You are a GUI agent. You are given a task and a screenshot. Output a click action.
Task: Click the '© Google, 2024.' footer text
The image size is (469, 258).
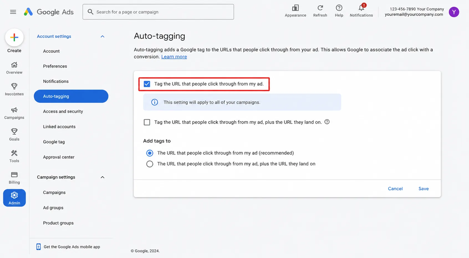tap(145, 251)
